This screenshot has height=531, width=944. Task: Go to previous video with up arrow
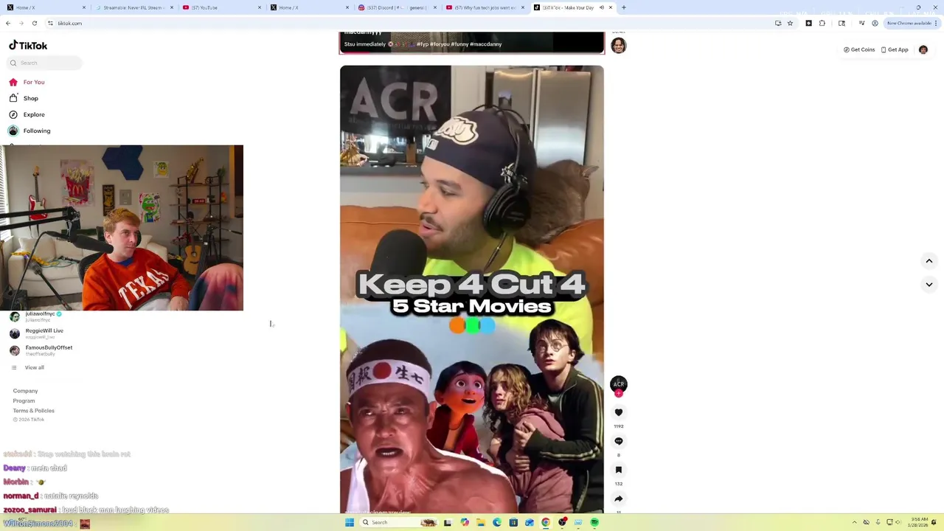click(x=929, y=261)
